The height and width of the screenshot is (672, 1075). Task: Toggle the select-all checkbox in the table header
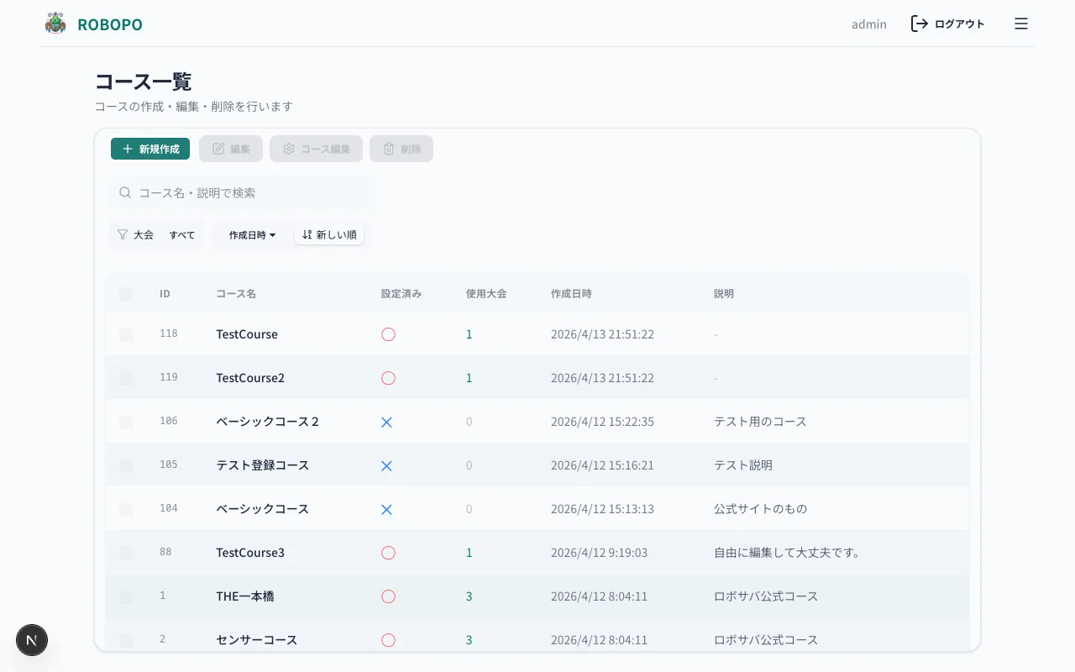[x=126, y=294]
